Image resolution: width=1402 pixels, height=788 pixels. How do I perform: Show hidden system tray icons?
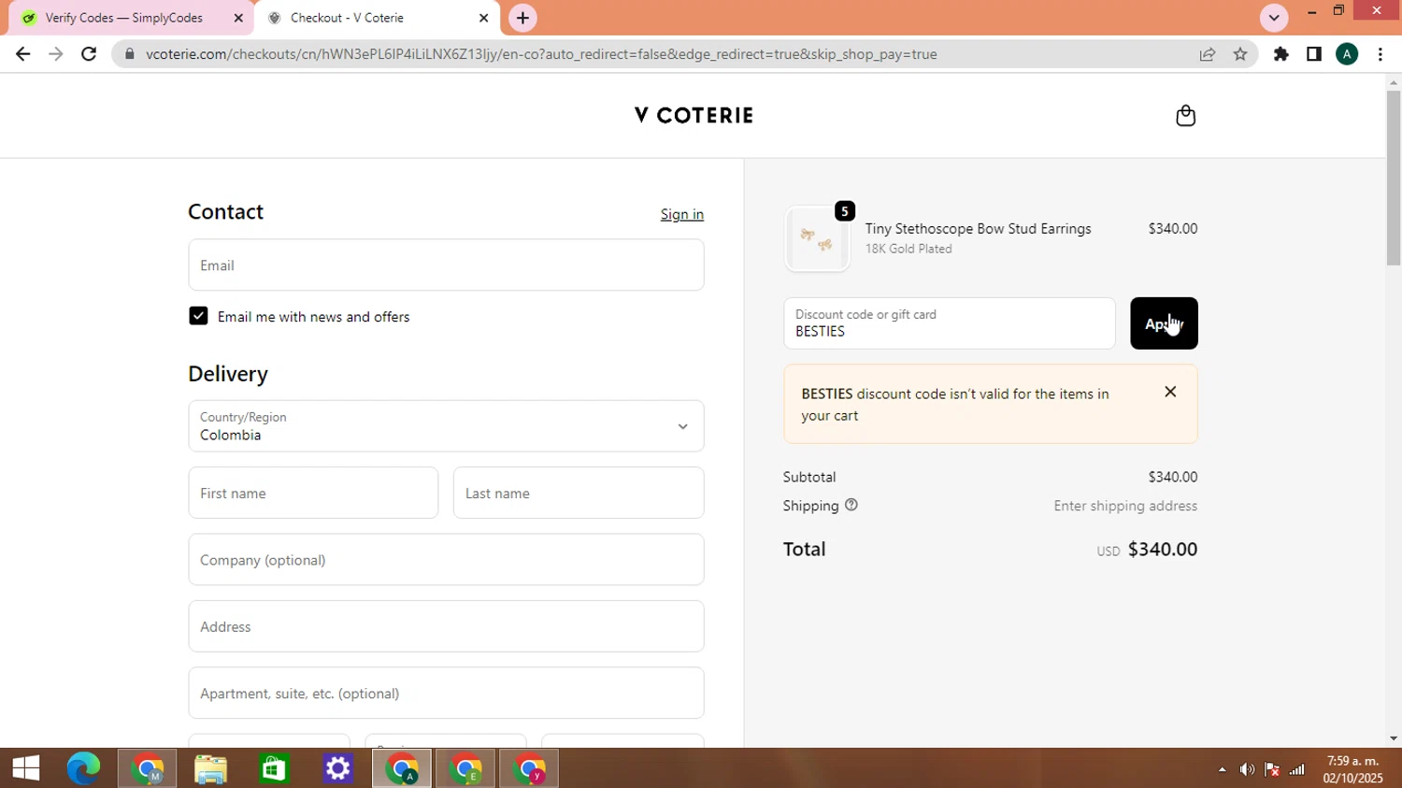pos(1222,769)
